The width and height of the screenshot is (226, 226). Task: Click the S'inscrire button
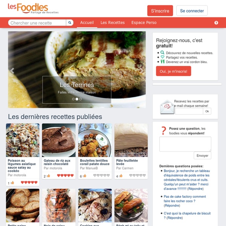(160, 11)
